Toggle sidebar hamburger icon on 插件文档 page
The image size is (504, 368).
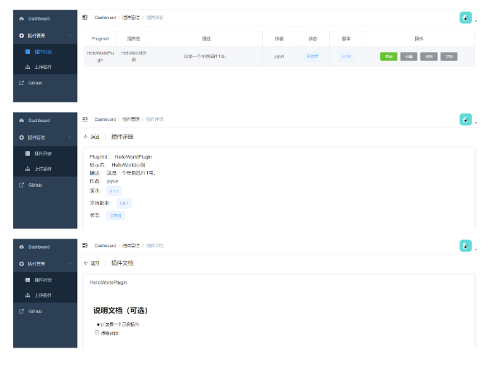point(85,245)
